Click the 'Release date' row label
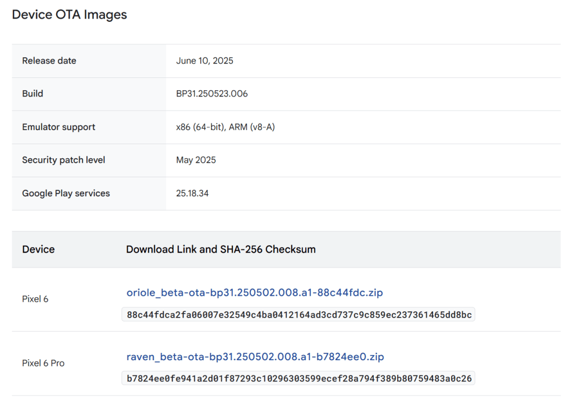The image size is (574, 400). pyautogui.click(x=49, y=61)
